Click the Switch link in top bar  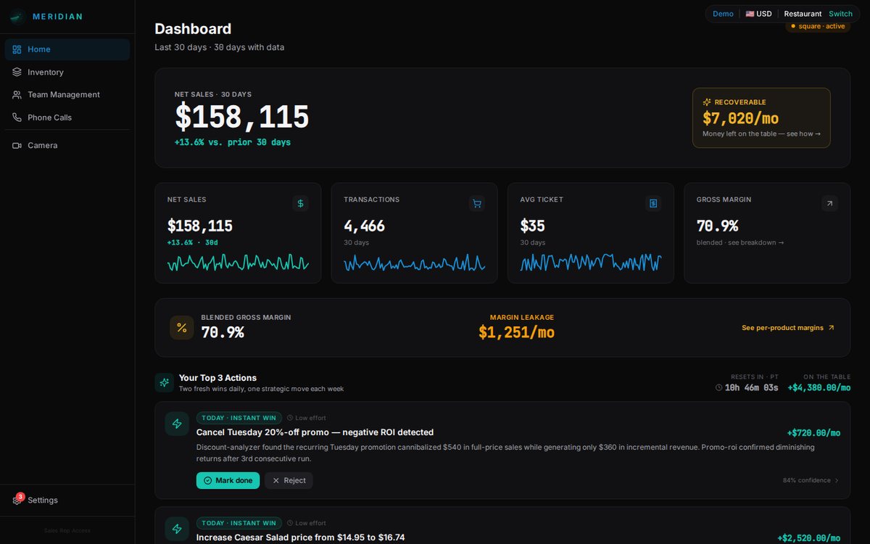[840, 14]
